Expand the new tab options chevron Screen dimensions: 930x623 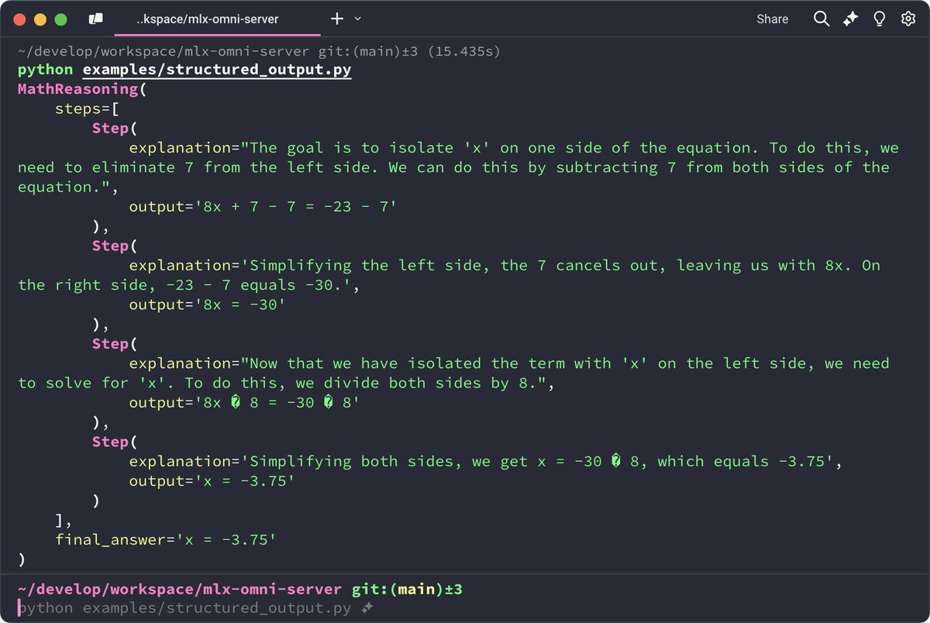(357, 19)
